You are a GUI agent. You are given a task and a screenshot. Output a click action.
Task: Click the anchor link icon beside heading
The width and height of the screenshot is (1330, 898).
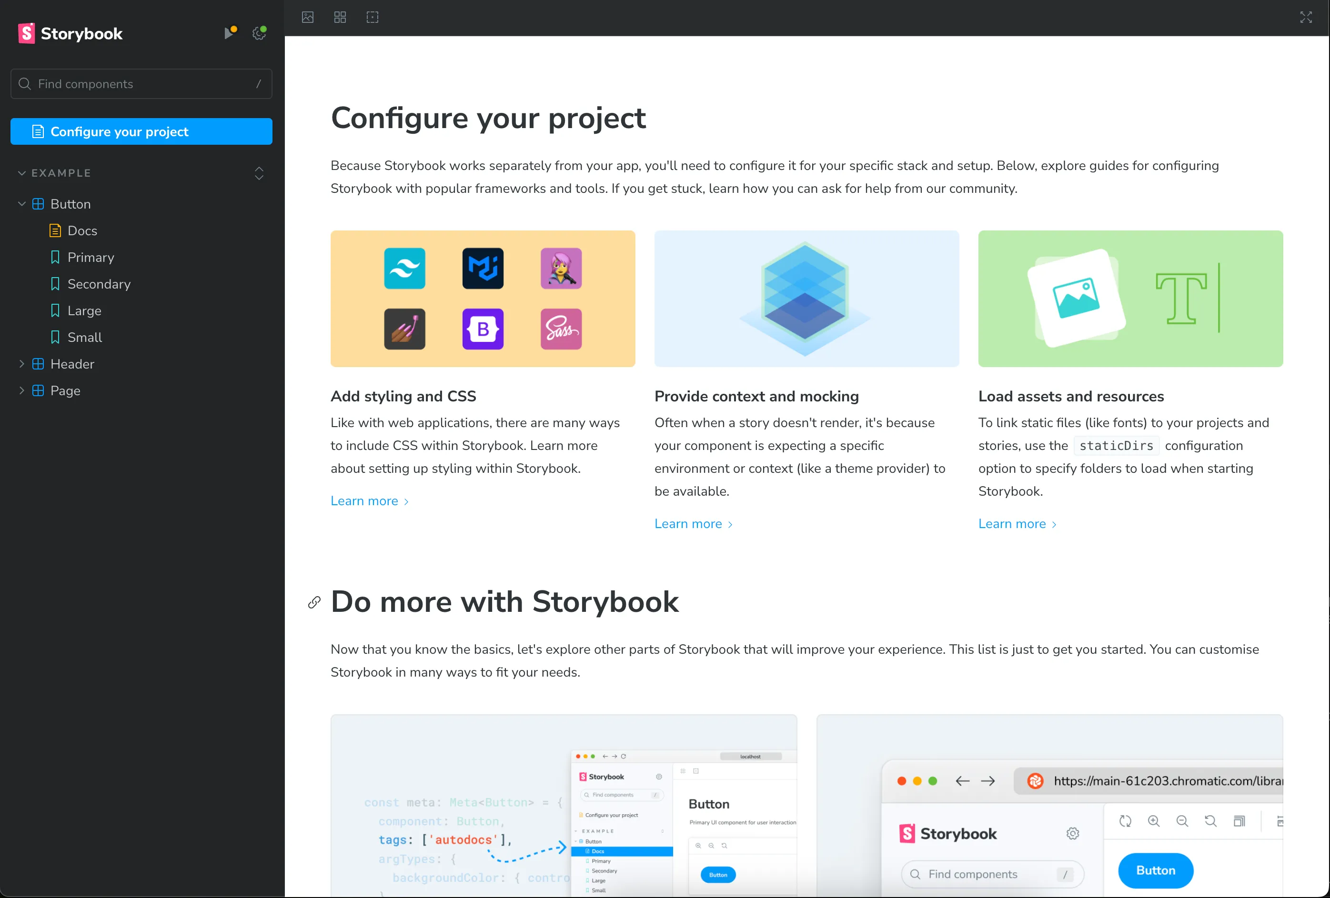314,602
